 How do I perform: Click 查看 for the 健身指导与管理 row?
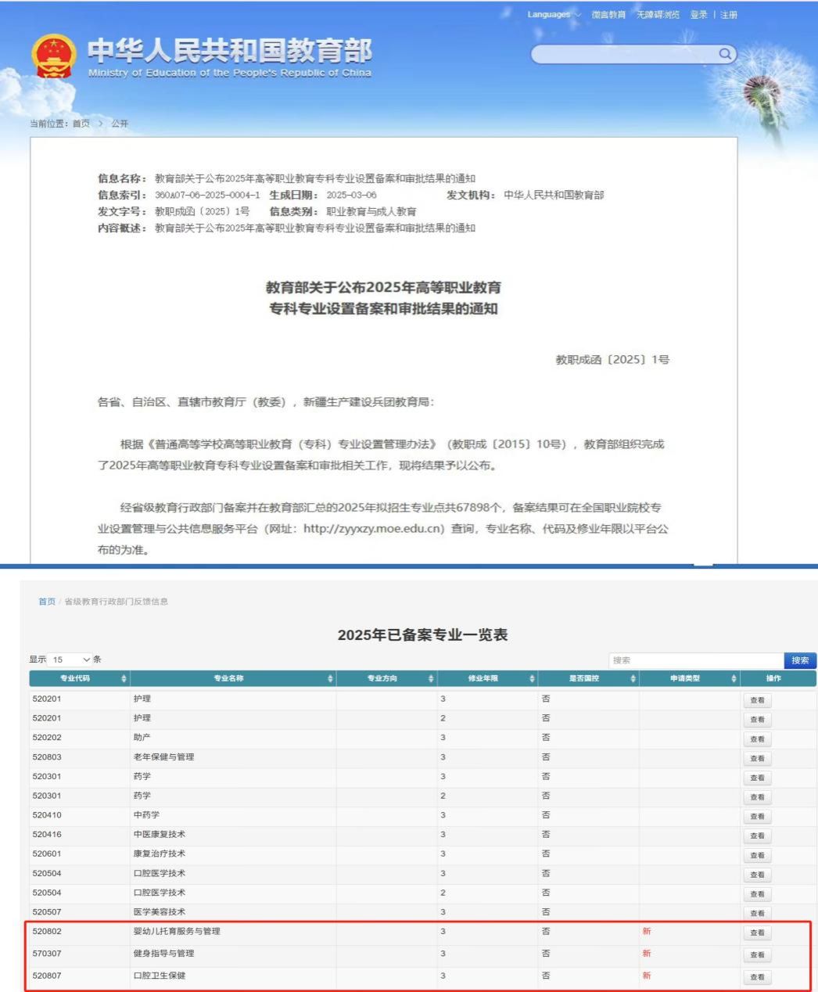pyautogui.click(x=757, y=955)
